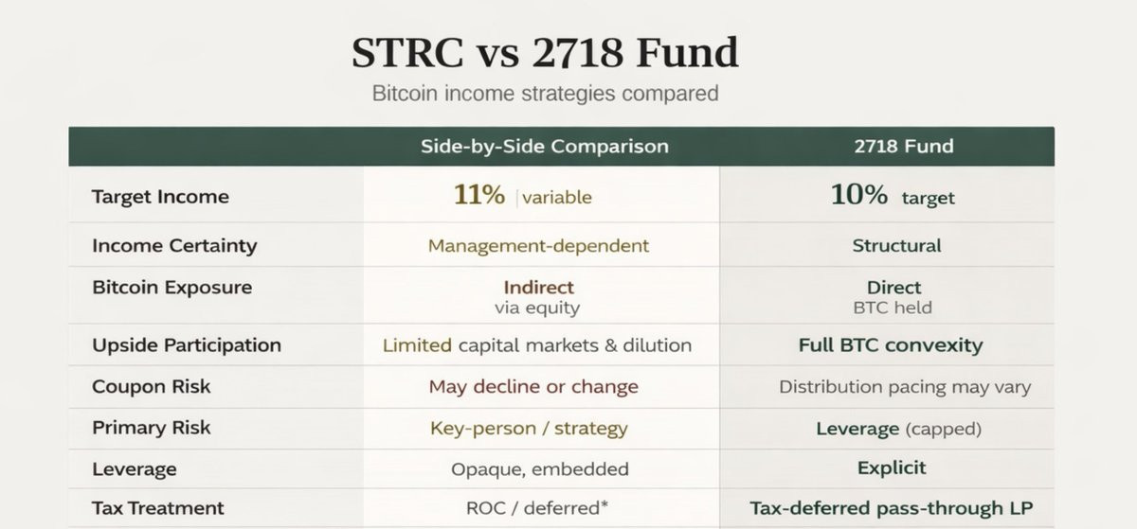
Task: Click the Key-person / strategy cell
Action: pyautogui.click(x=529, y=429)
